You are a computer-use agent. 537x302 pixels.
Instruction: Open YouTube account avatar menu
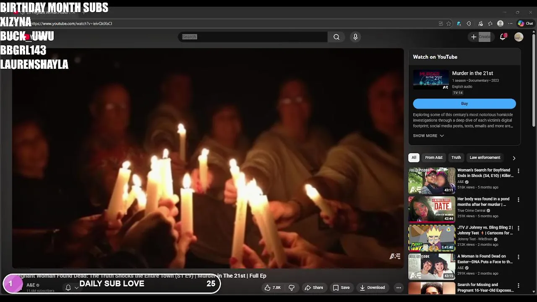[x=519, y=37]
